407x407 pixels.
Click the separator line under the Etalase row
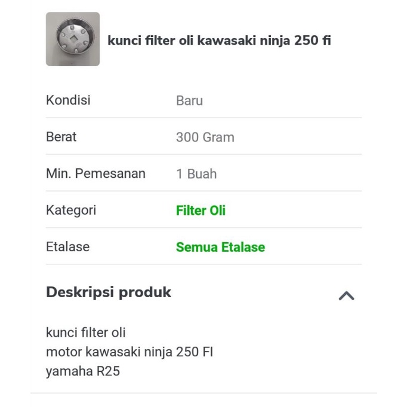pos(203,264)
